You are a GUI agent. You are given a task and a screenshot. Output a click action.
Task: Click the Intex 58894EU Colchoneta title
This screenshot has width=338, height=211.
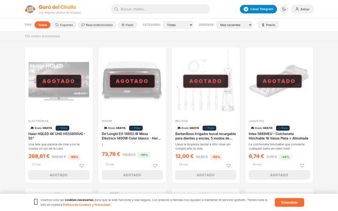point(278,136)
